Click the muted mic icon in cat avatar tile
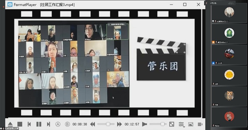Image resolution: width=248 pixels, height=130 pixels. click(213, 105)
